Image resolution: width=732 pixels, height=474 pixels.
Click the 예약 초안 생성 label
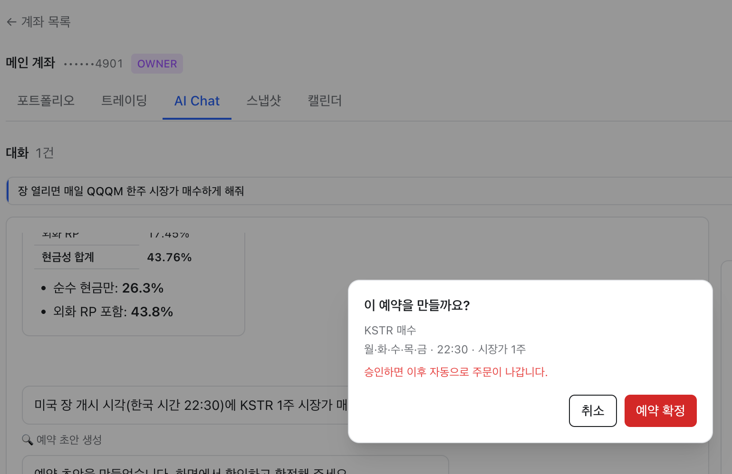69,440
